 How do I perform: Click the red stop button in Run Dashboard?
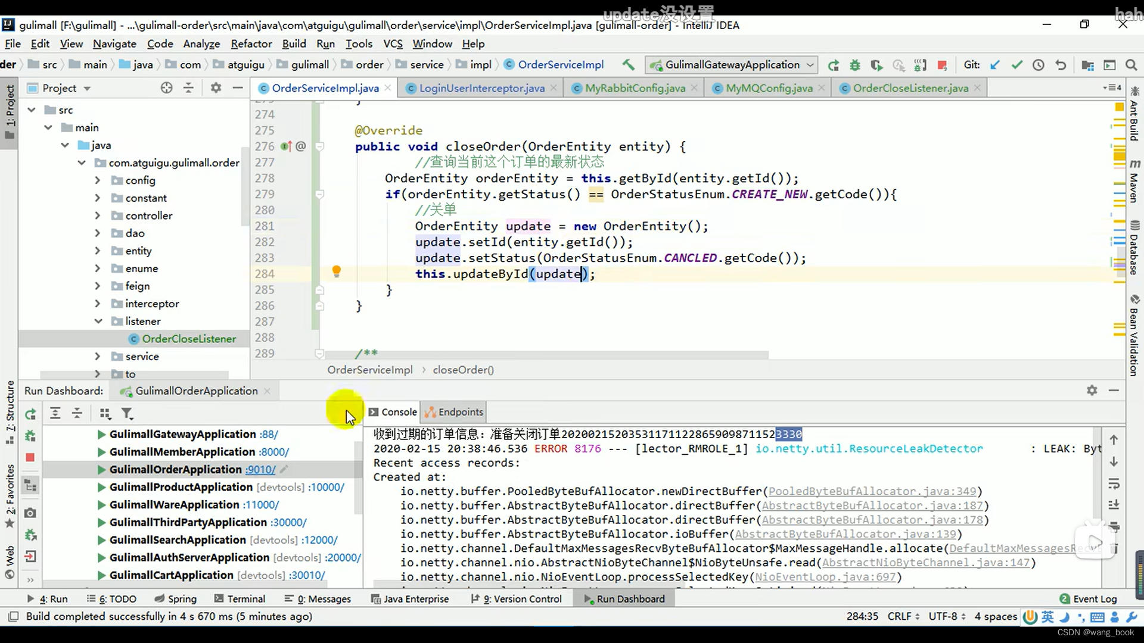tap(30, 457)
